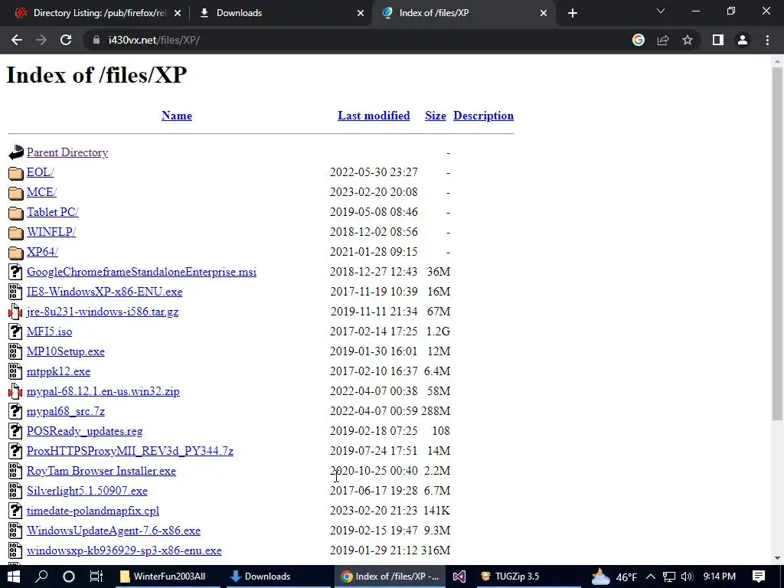Viewport: 784px width, 588px height.
Task: Click the archive icon beside jre-8u231-windows-i586.tar.gz
Action: coord(15,312)
